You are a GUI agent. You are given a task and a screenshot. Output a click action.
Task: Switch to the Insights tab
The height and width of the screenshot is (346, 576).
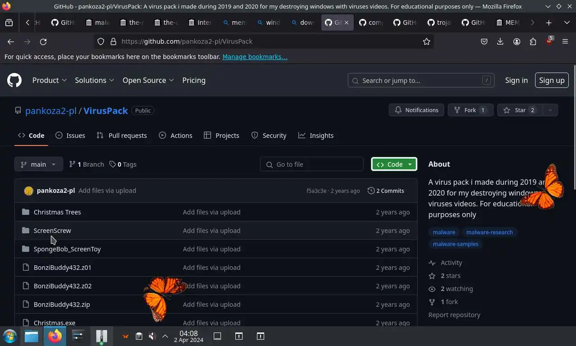coord(316,135)
